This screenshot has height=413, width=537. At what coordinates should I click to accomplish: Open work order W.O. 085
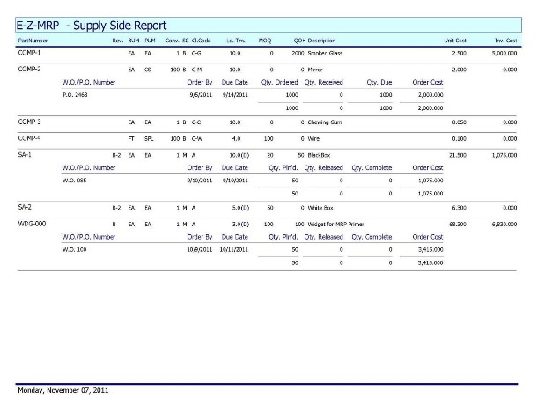tap(74, 180)
